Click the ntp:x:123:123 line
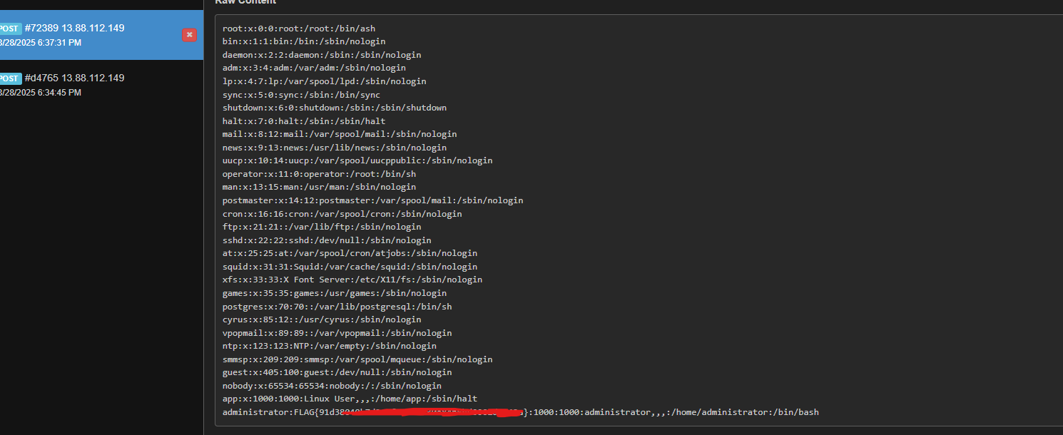 (329, 346)
